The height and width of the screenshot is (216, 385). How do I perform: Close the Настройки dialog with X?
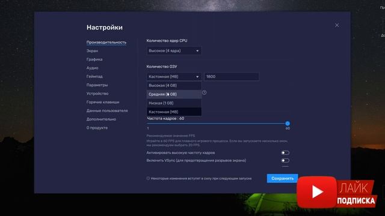337,25
